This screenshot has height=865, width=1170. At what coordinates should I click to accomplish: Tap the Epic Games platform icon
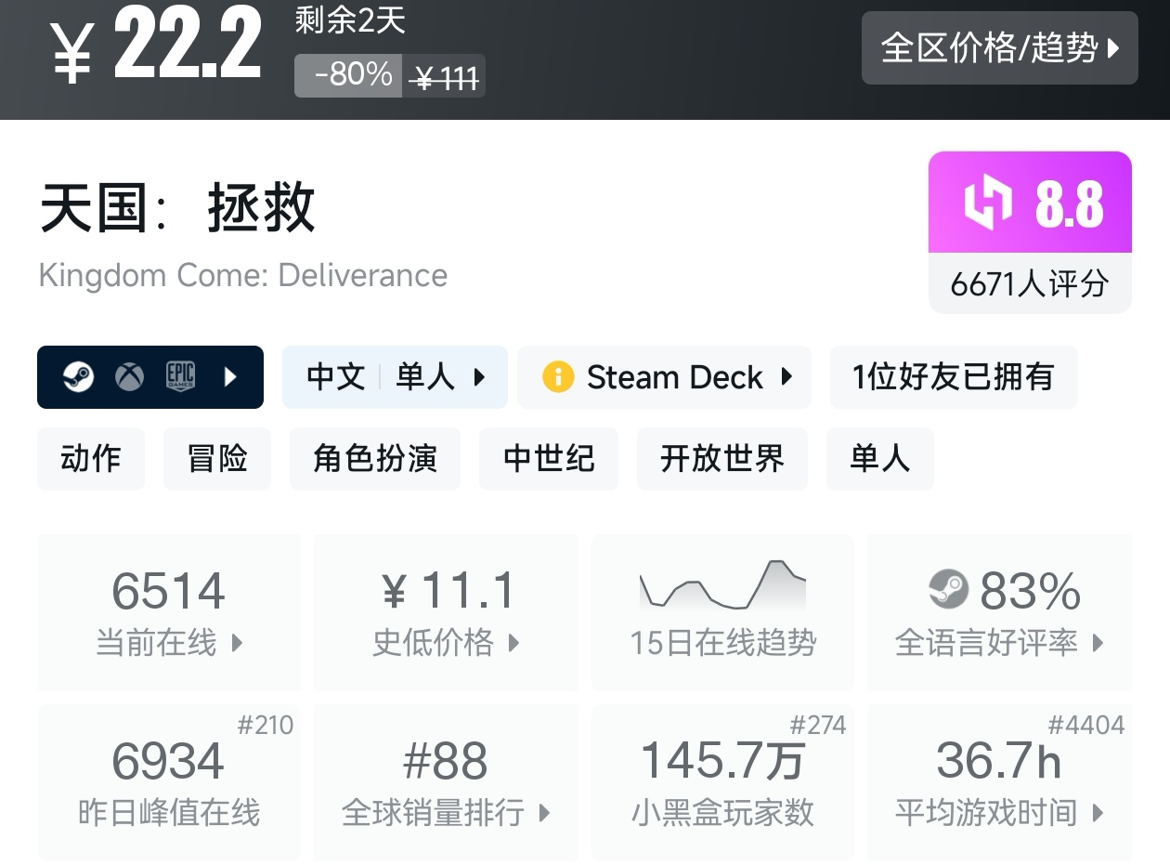[180, 376]
